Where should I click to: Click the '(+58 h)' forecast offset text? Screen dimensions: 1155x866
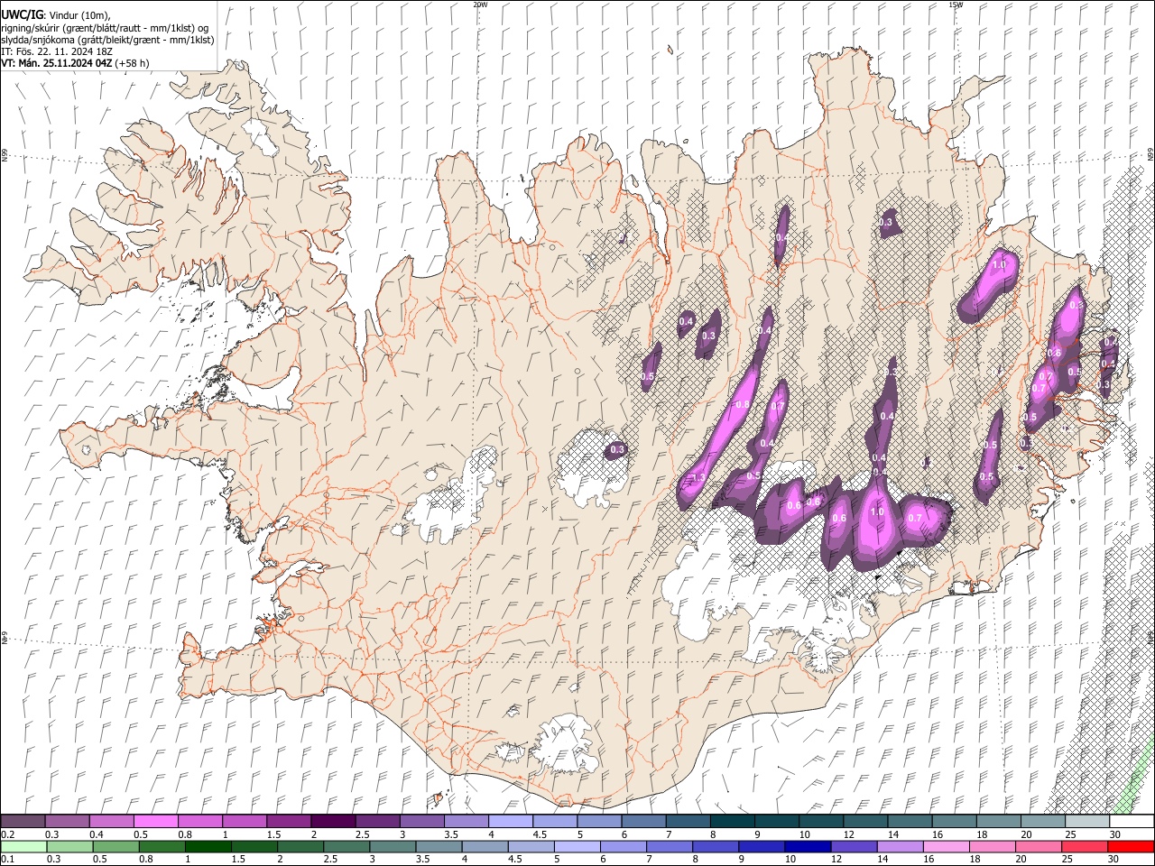tap(133, 63)
